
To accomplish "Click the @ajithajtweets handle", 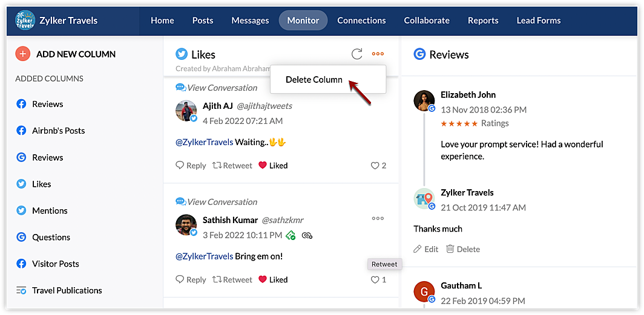I will (x=264, y=106).
